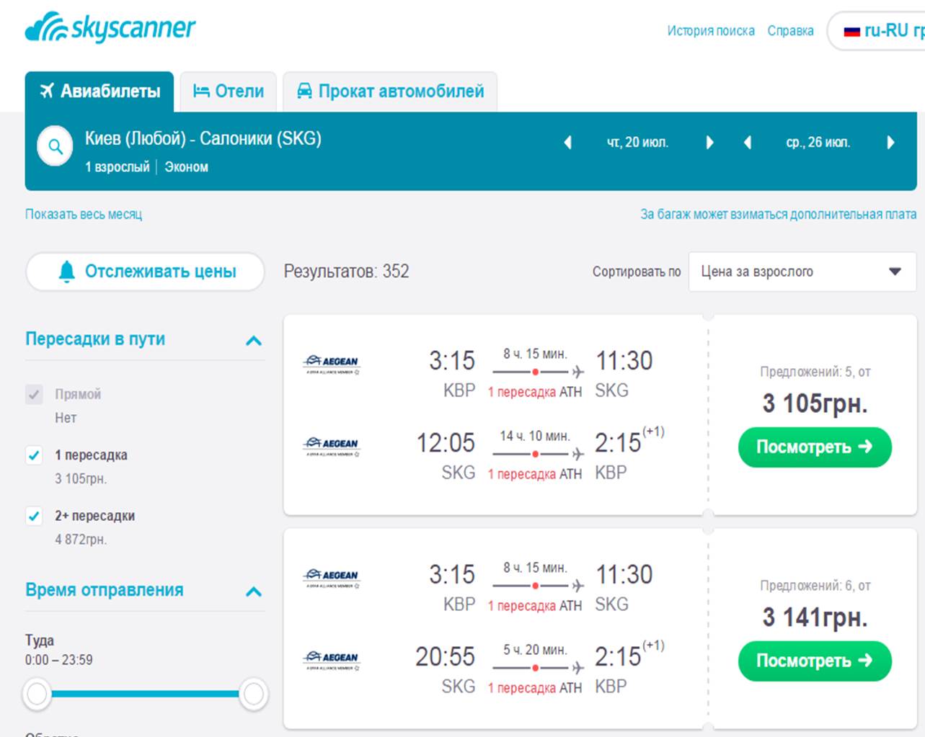Click Посмотреть for the 3 105грн. offer
The image size is (925, 737).
tap(814, 447)
